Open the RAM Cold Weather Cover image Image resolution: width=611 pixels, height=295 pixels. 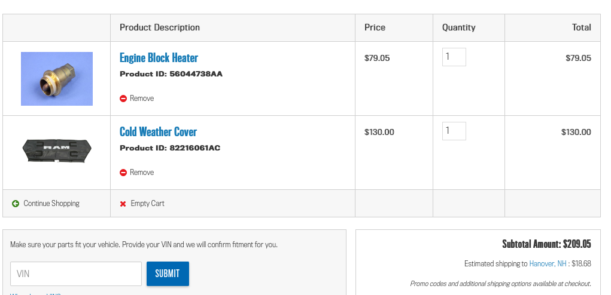(x=57, y=151)
